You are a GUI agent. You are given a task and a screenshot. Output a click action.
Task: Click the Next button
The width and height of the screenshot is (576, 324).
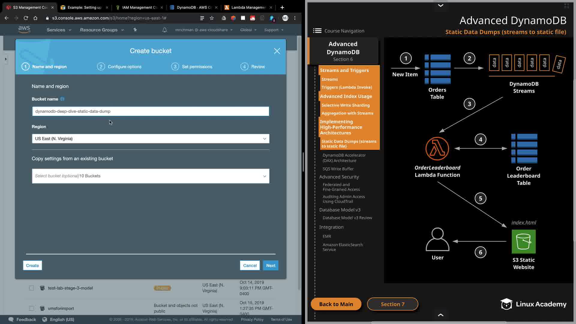[270, 265]
